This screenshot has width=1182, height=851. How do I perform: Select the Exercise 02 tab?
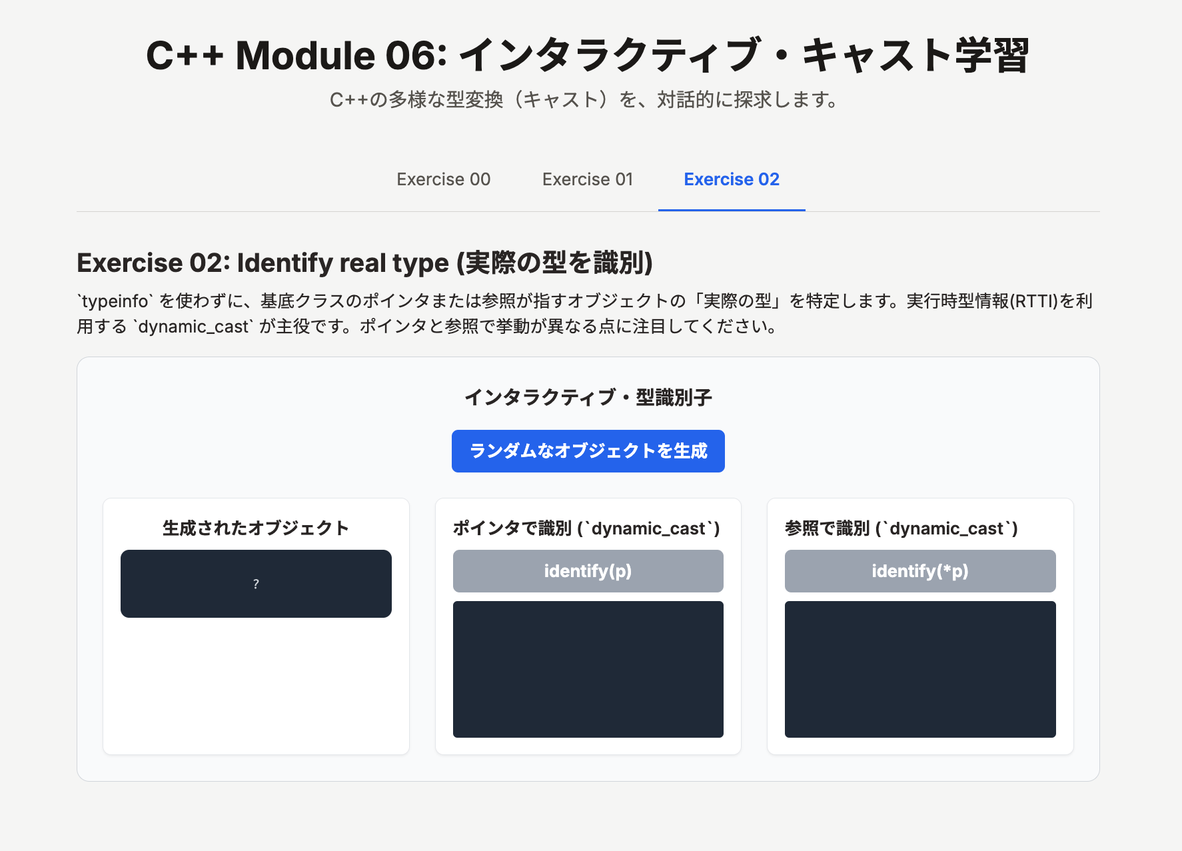pyautogui.click(x=732, y=179)
